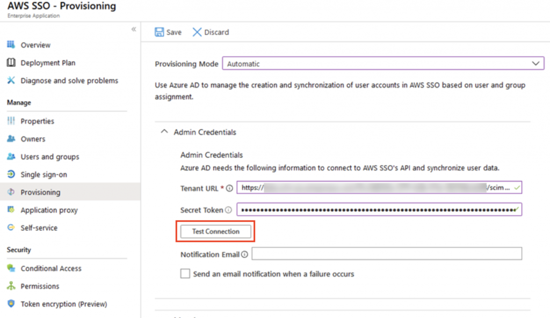Click the Secret Token info icon
The height and width of the screenshot is (318, 550).
[228, 210]
